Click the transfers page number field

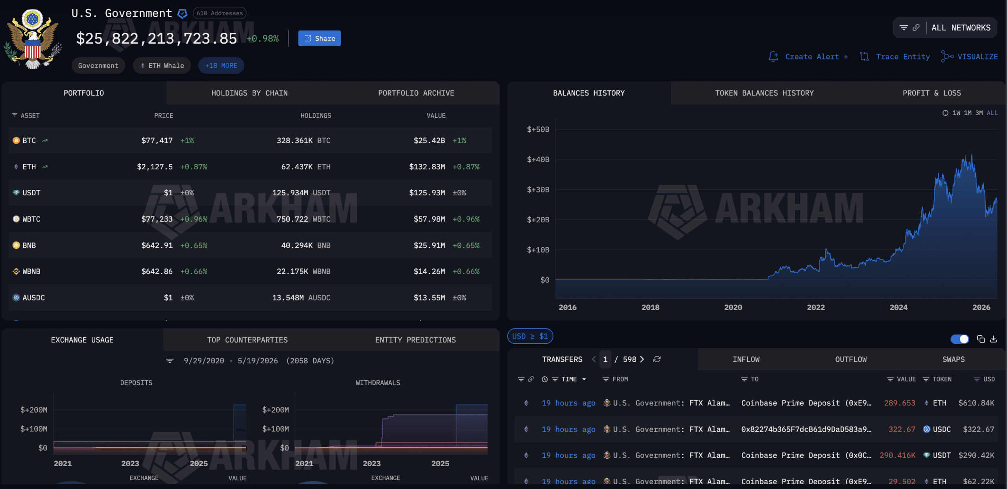coord(605,359)
